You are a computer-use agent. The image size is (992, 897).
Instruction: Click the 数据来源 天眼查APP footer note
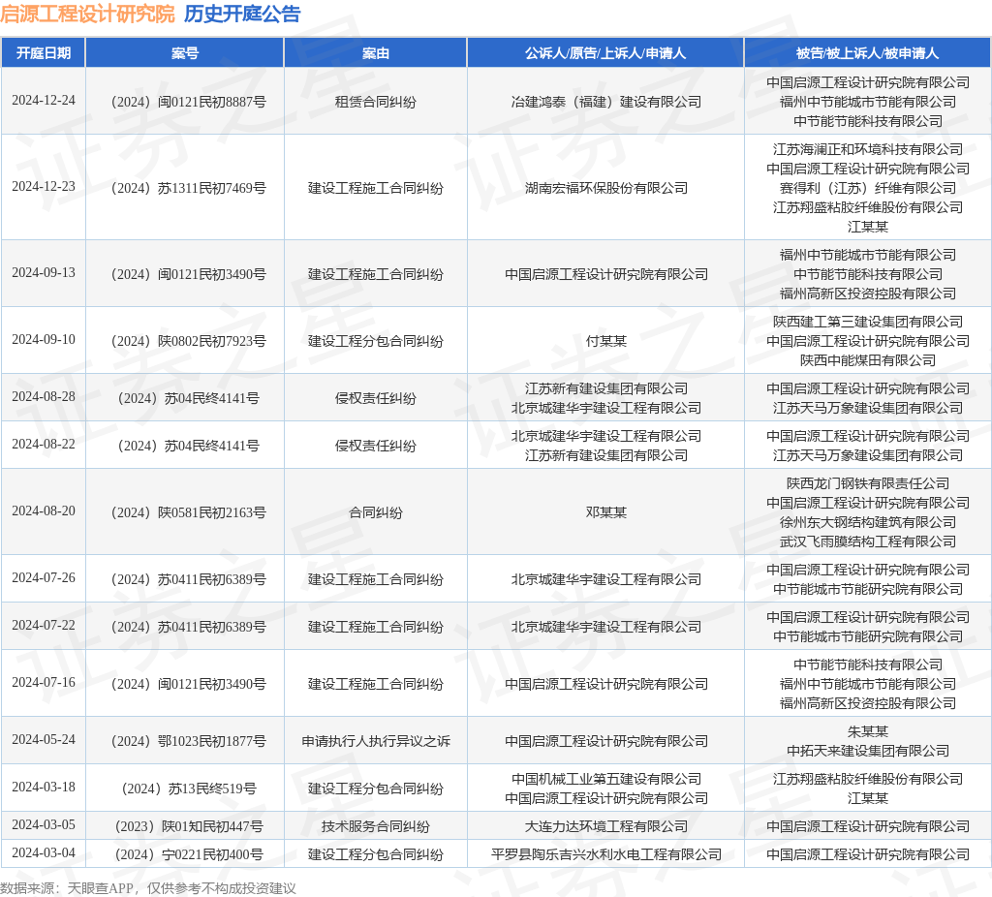click(x=148, y=888)
